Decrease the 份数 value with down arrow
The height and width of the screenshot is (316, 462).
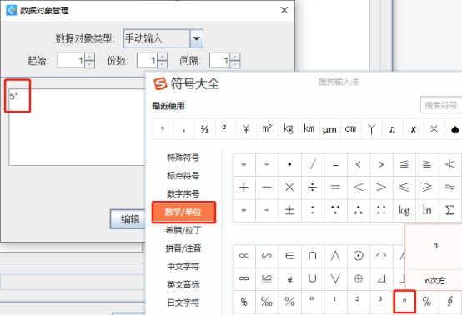pos(163,64)
